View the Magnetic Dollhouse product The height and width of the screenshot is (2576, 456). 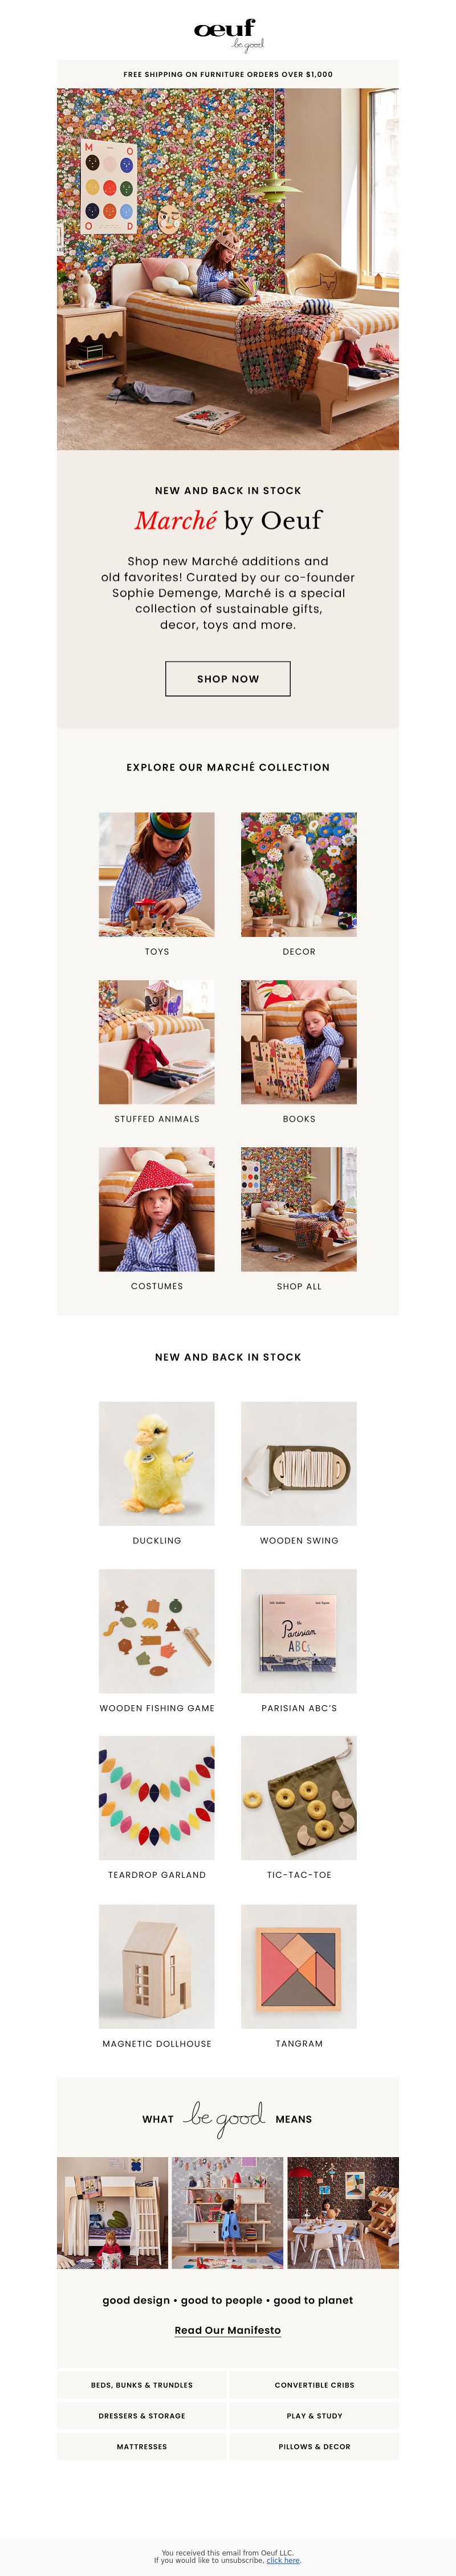[157, 1966]
